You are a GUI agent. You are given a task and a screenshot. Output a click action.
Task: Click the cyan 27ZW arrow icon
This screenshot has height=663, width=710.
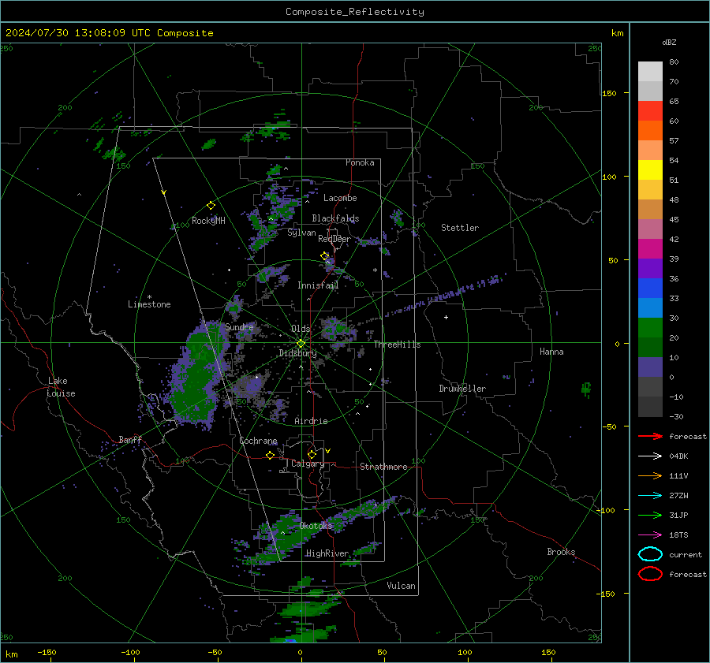(650, 496)
